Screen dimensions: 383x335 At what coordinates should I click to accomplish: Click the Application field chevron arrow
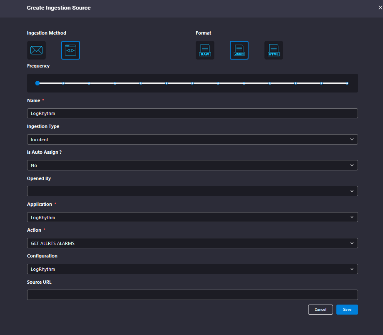[352, 217]
